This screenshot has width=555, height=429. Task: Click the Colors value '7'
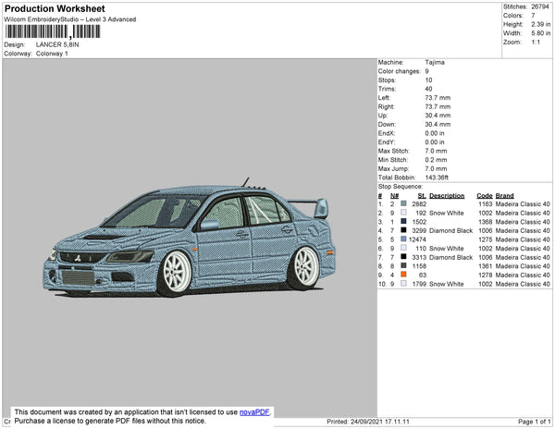[x=533, y=16]
